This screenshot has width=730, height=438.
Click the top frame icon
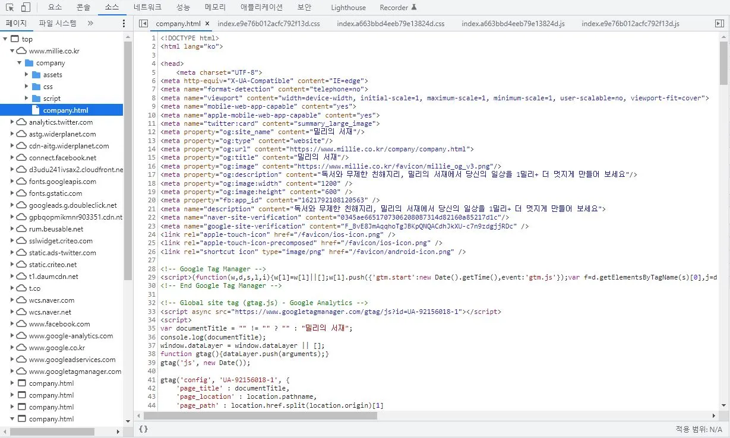pyautogui.click(x=15, y=39)
